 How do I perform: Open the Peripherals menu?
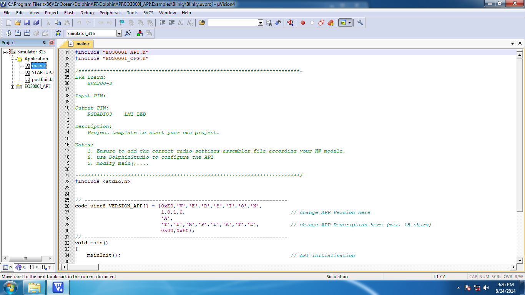[110, 13]
